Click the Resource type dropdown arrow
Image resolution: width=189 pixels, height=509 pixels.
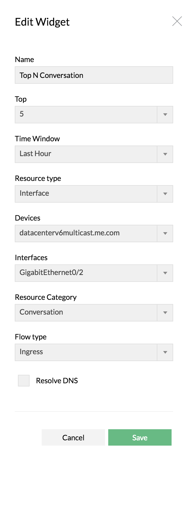click(x=165, y=194)
